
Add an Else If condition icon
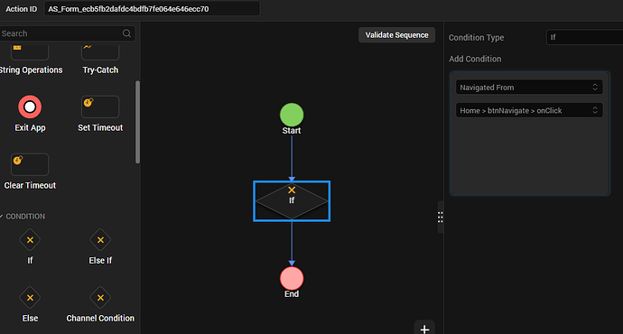coord(100,240)
